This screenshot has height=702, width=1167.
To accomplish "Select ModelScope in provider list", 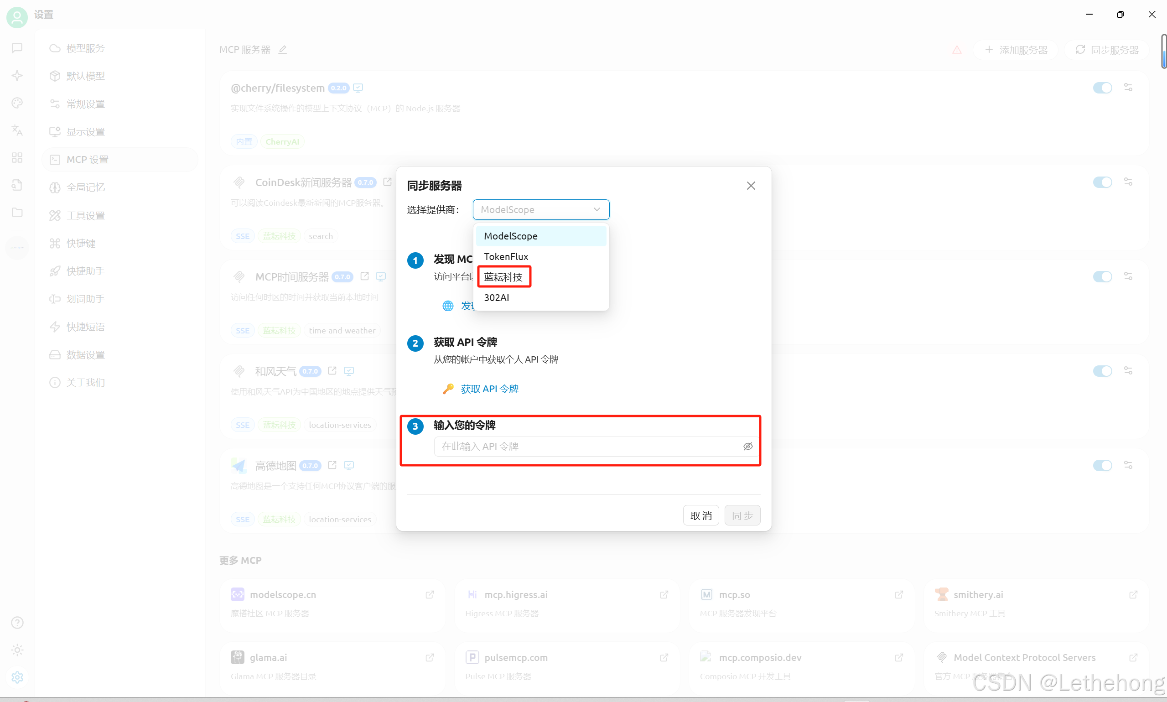I will click(541, 236).
